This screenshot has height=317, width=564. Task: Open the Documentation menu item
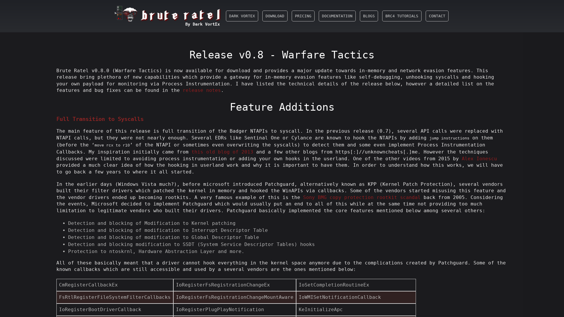click(337, 16)
